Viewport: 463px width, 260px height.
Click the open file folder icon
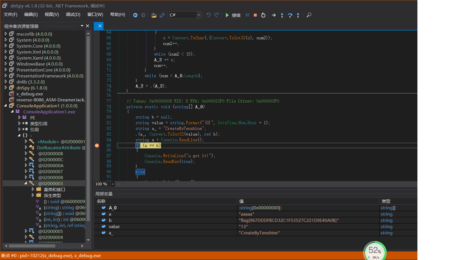[x=154, y=15]
